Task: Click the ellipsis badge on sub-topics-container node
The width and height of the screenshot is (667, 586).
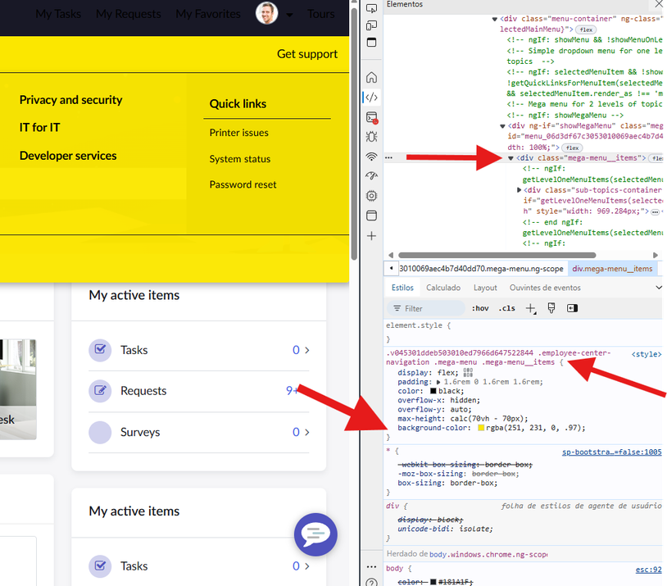Action: [655, 211]
